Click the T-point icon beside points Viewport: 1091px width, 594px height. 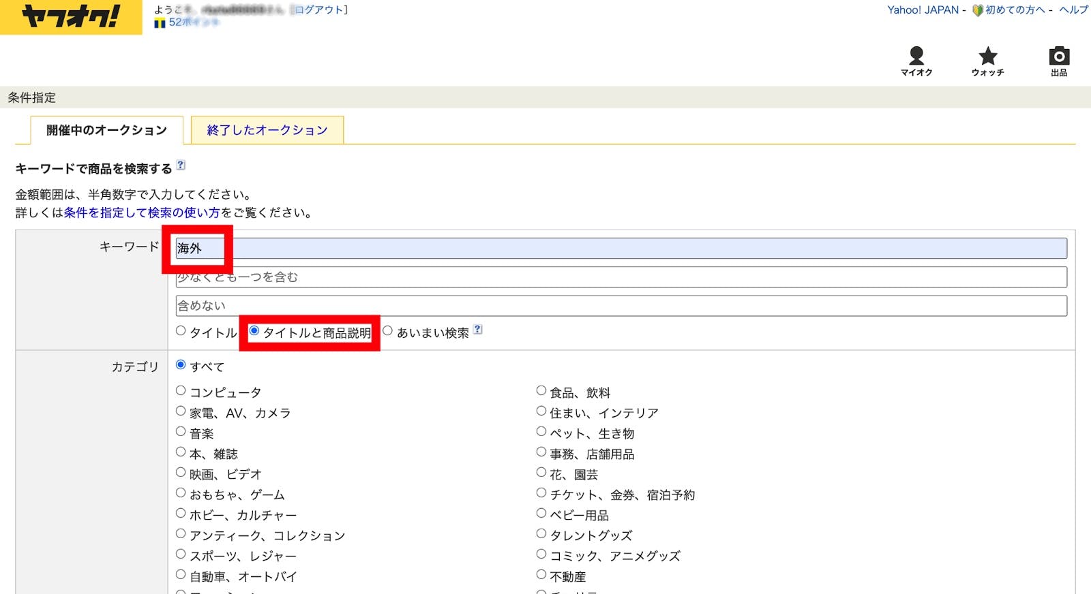tap(160, 23)
